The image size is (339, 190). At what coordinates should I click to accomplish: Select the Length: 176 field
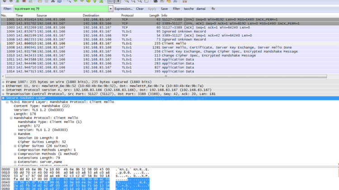tap(25, 114)
